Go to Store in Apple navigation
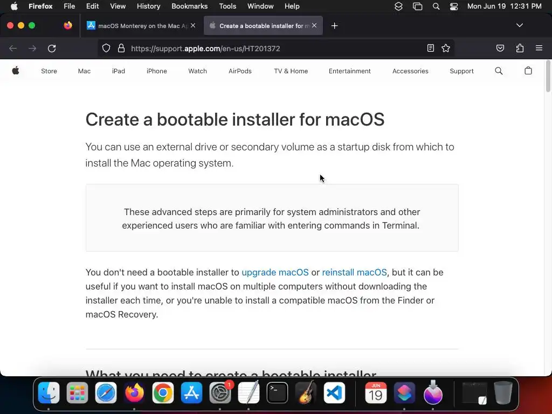This screenshot has width=552, height=414. pyautogui.click(x=49, y=71)
